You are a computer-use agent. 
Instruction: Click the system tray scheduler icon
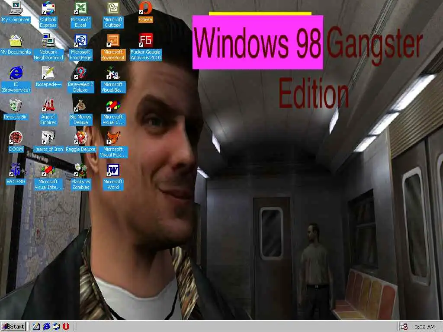pyautogui.click(x=404, y=327)
